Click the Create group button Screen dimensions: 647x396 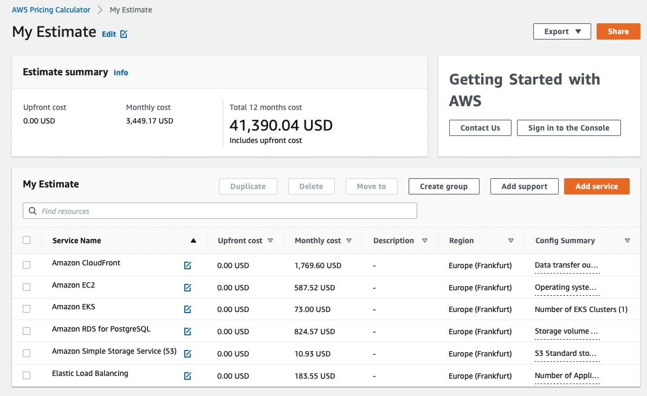pos(444,186)
